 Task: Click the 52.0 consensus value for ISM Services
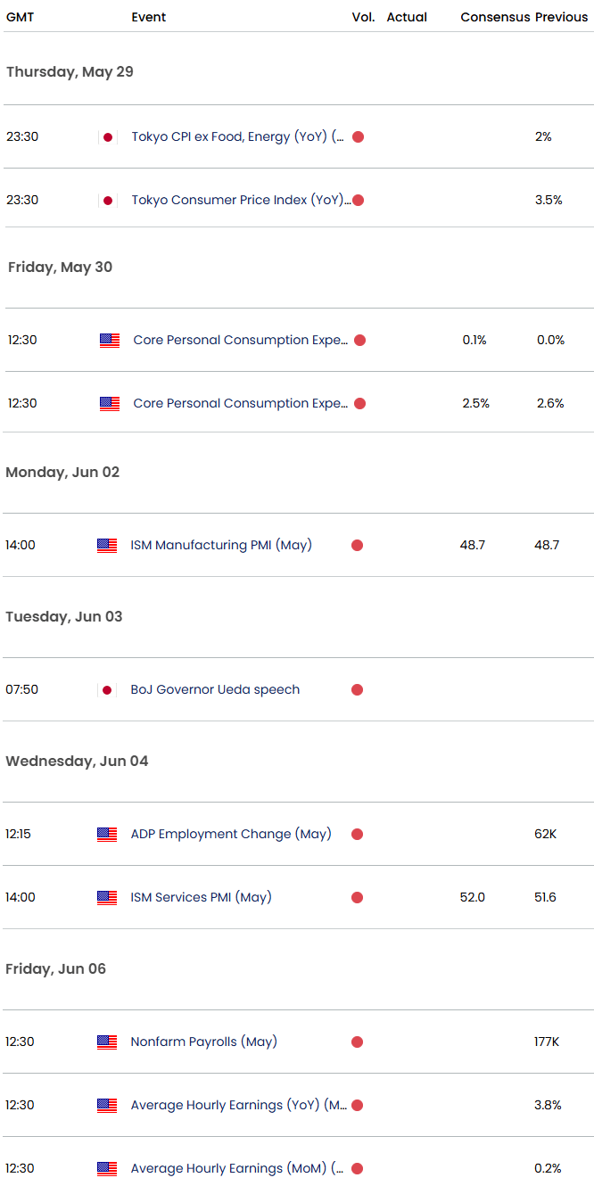coord(472,898)
